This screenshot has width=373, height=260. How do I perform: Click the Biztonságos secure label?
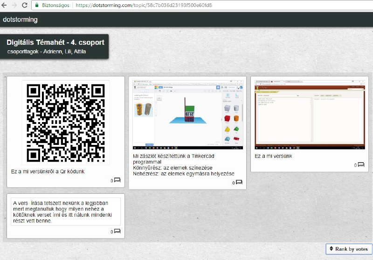click(x=55, y=5)
